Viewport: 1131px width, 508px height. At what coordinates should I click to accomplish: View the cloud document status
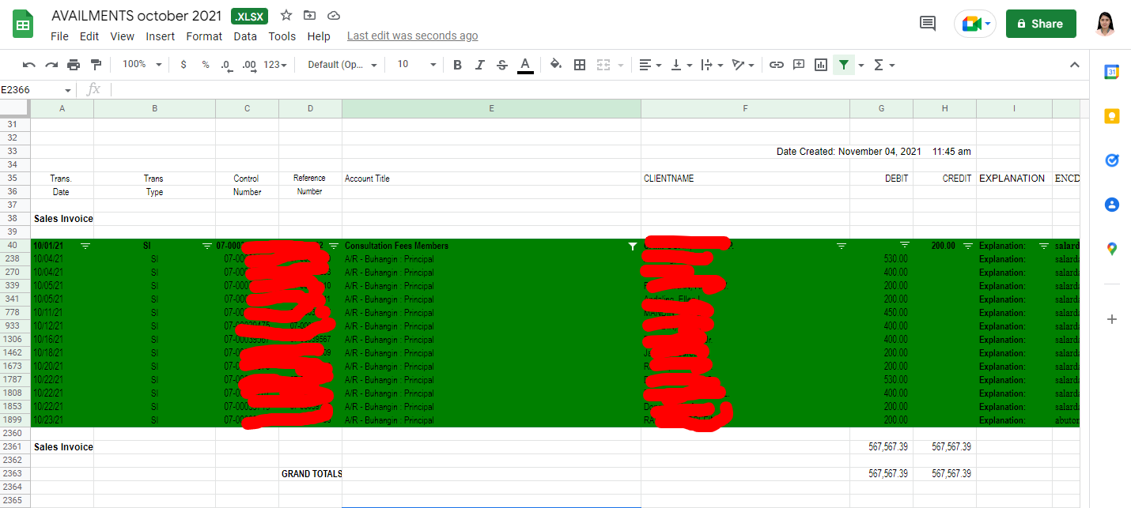tap(333, 15)
